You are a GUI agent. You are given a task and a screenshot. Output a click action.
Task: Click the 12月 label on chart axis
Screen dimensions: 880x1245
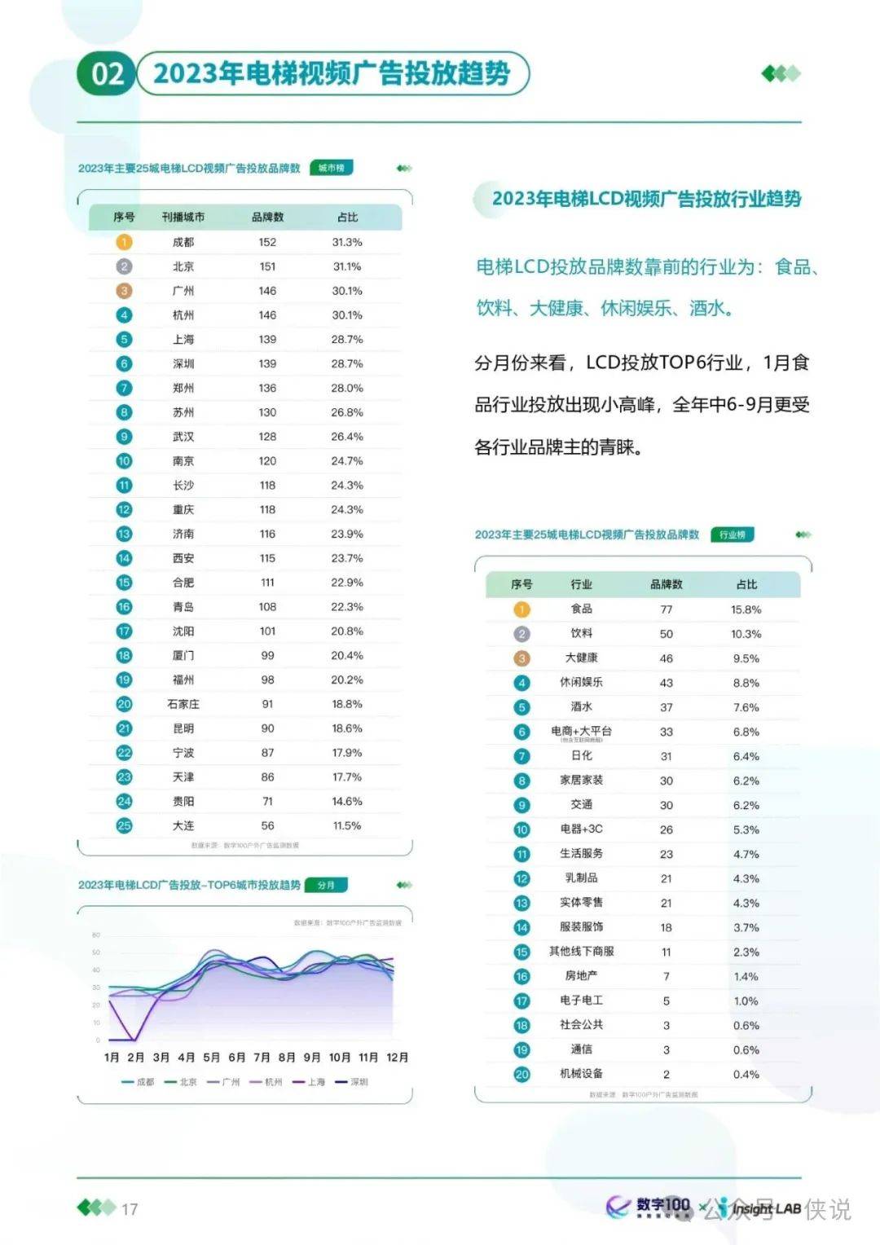(397, 1058)
